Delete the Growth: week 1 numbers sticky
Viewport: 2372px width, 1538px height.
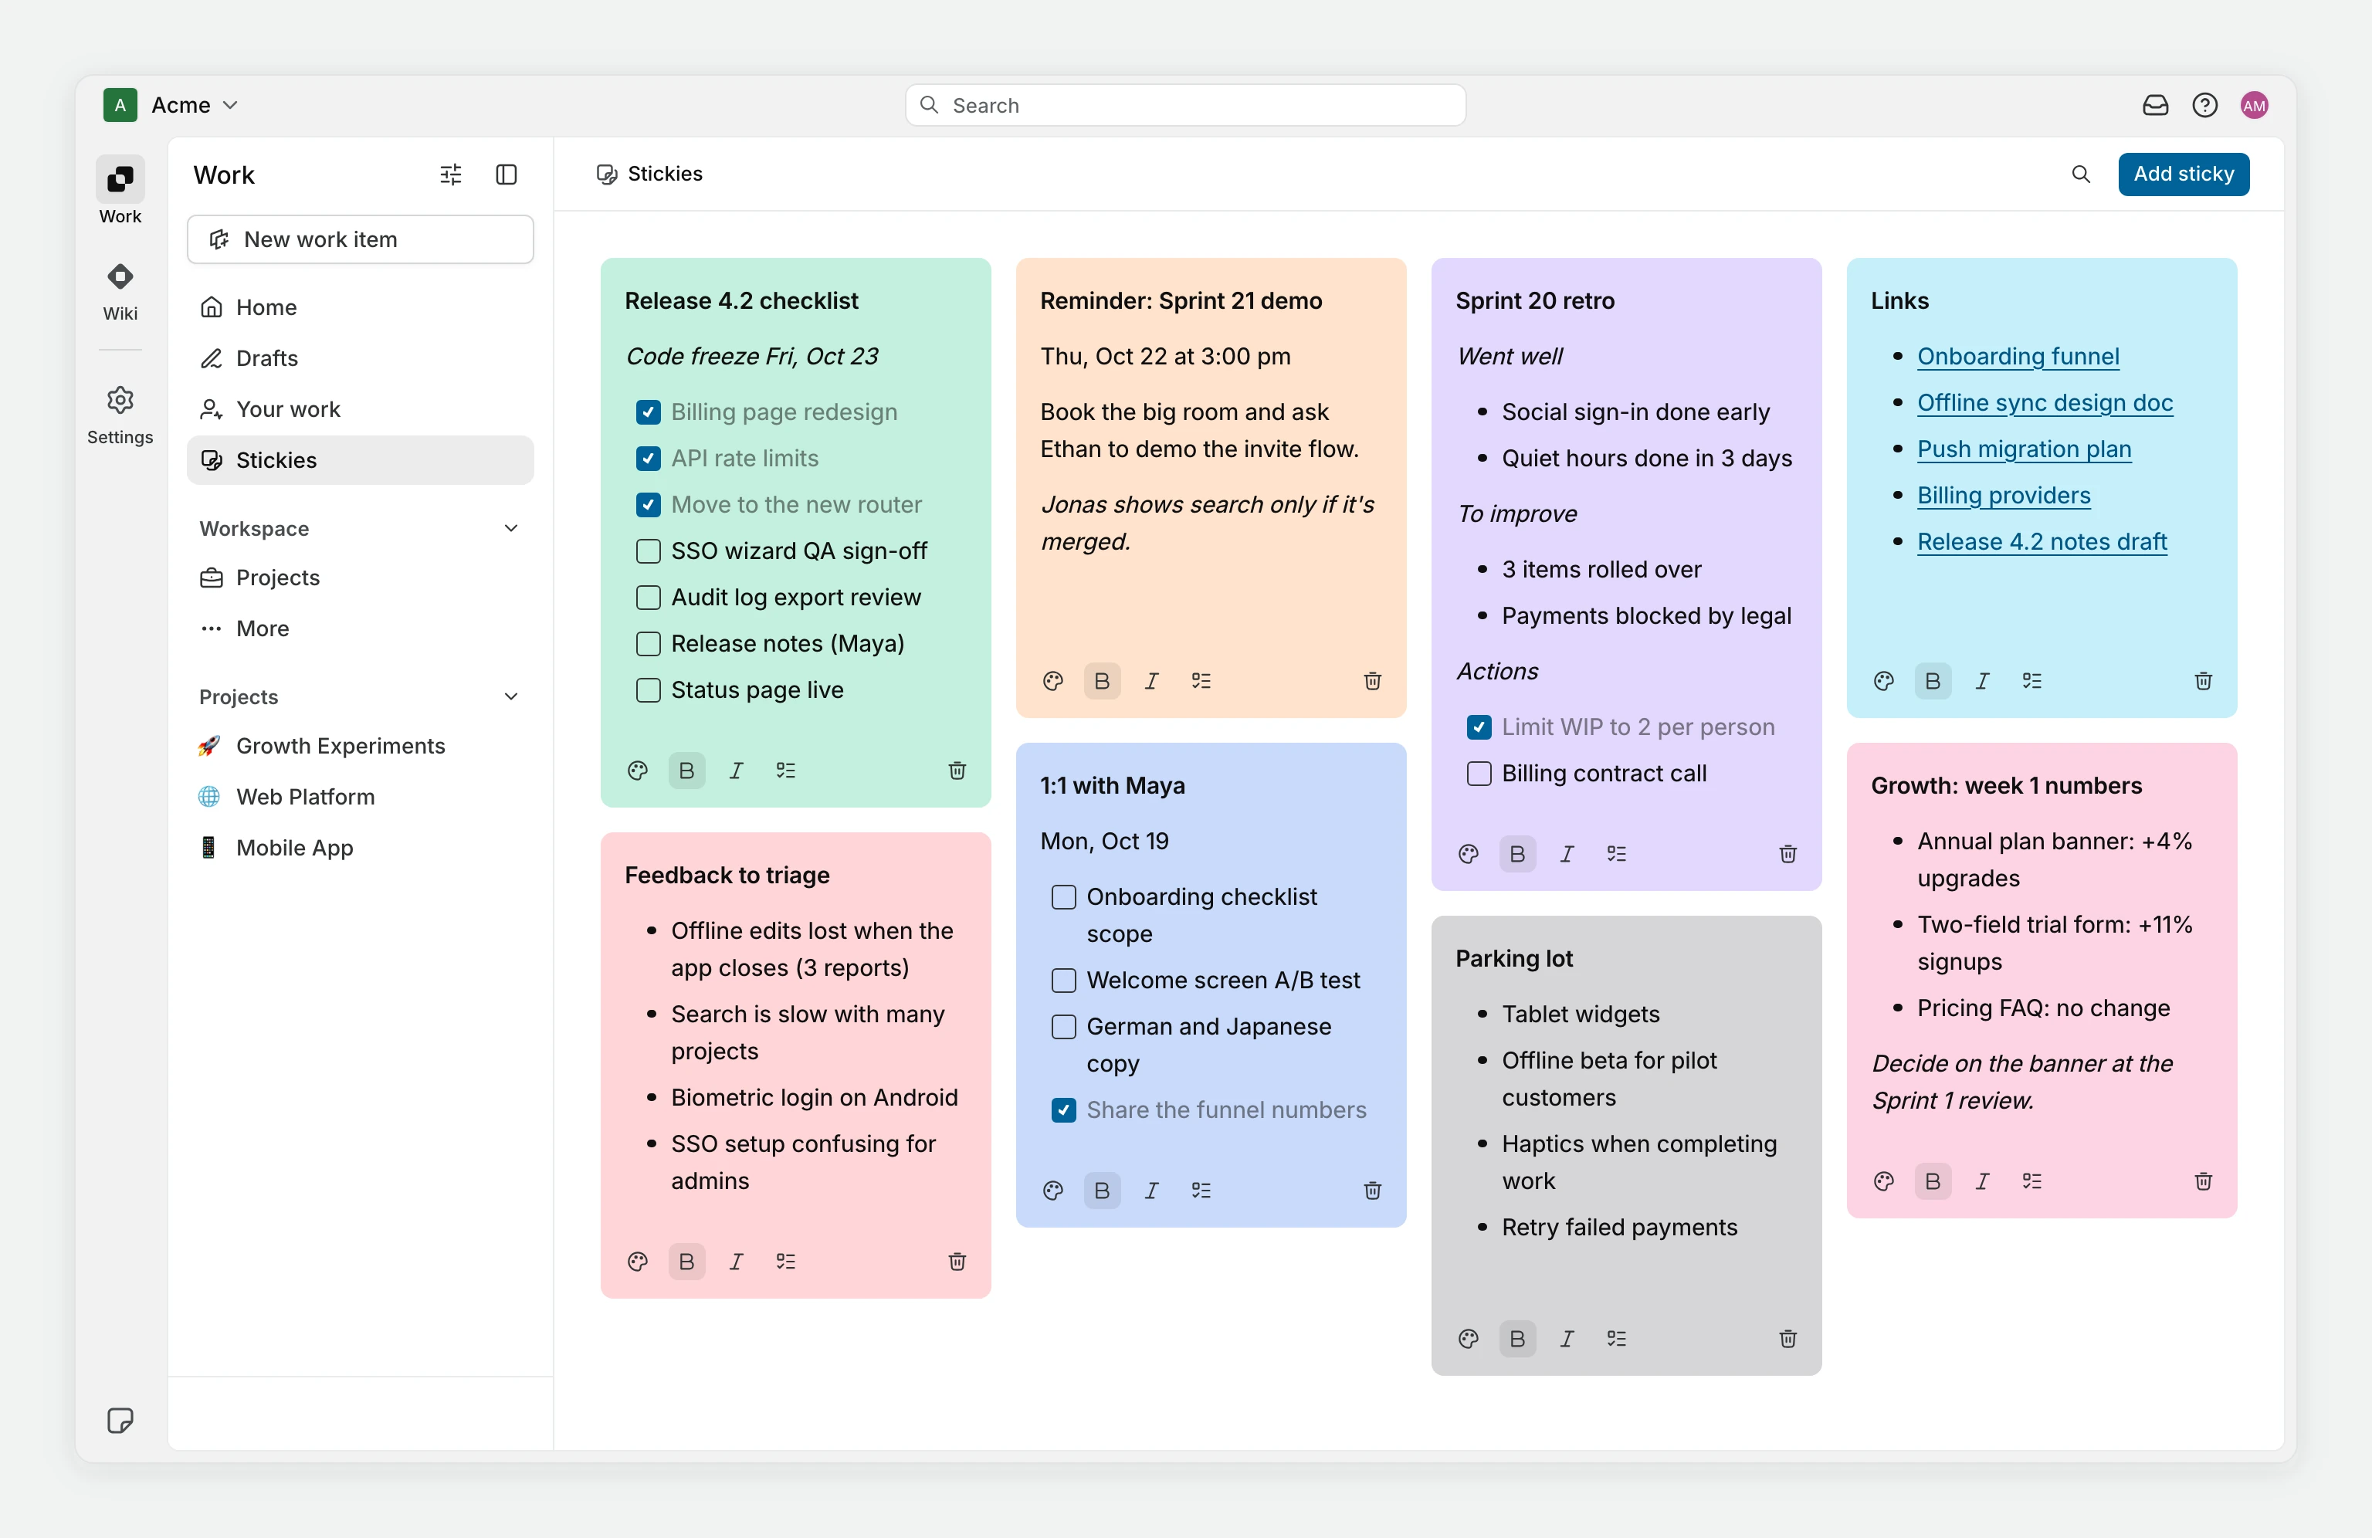point(2204,1181)
